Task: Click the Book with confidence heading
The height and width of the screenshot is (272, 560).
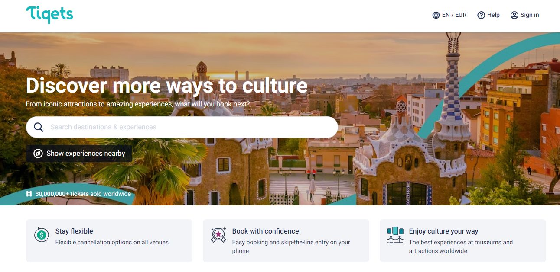Action: [x=266, y=231]
